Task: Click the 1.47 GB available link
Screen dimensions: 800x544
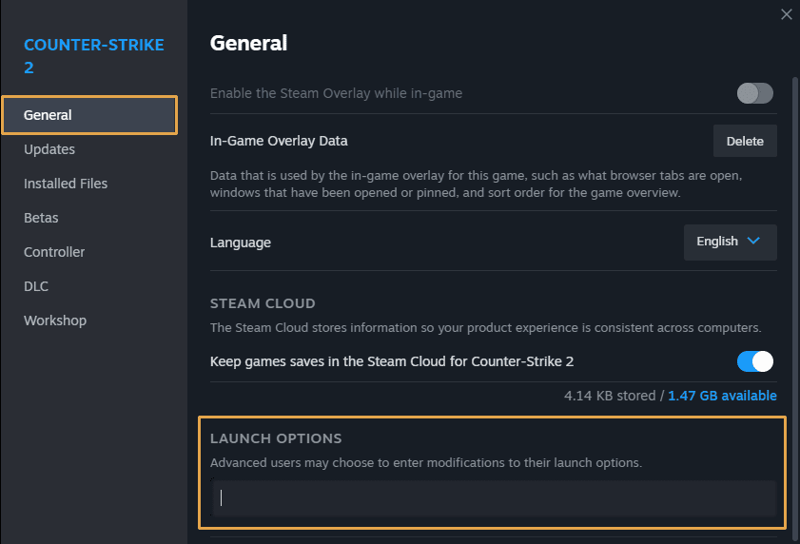Action: [x=722, y=396]
